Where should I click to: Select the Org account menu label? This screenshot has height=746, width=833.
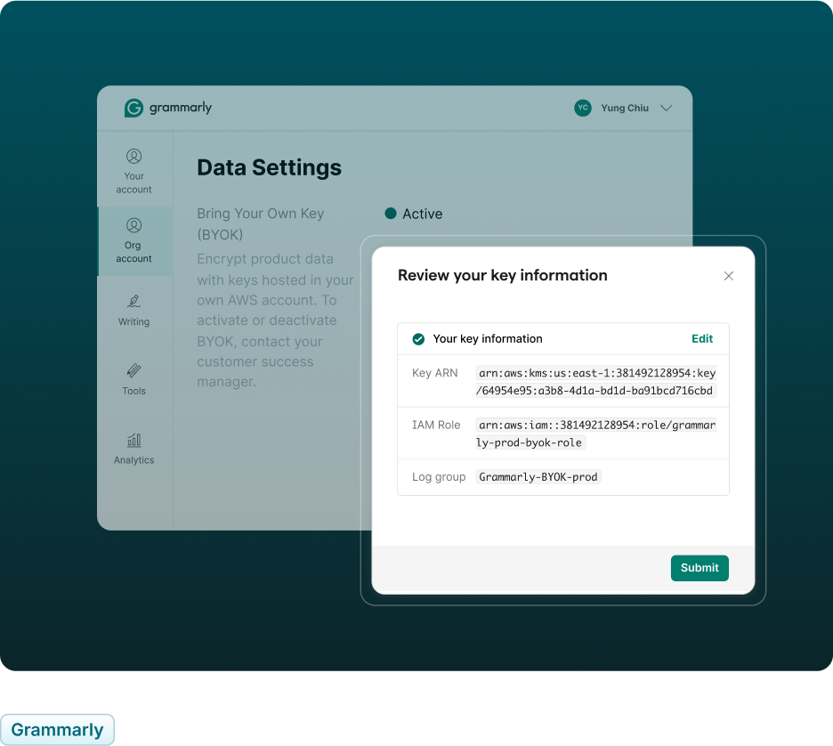point(133,252)
